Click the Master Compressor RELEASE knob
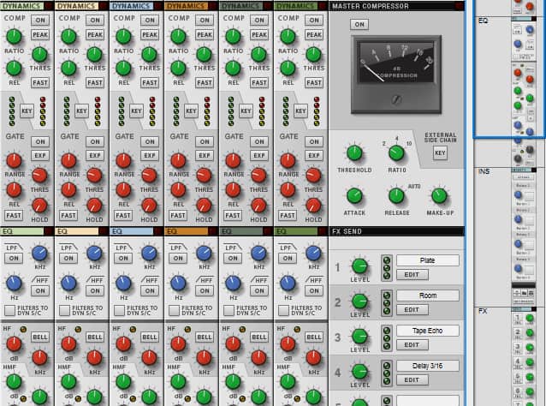Screen dimensions: 546x406 pos(396,195)
